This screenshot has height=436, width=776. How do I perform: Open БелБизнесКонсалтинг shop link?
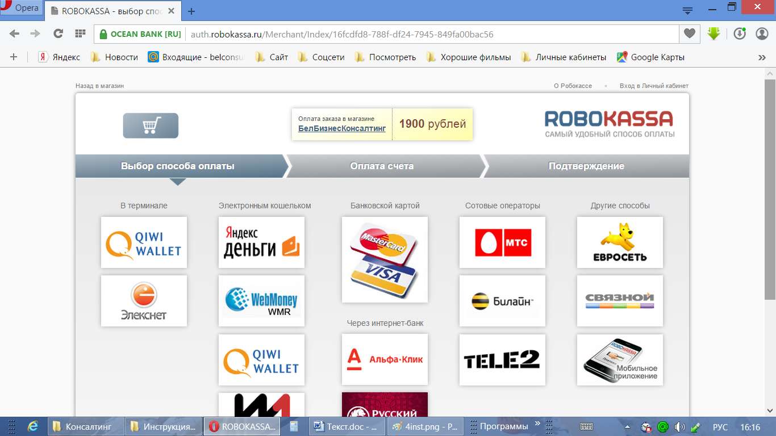click(342, 128)
